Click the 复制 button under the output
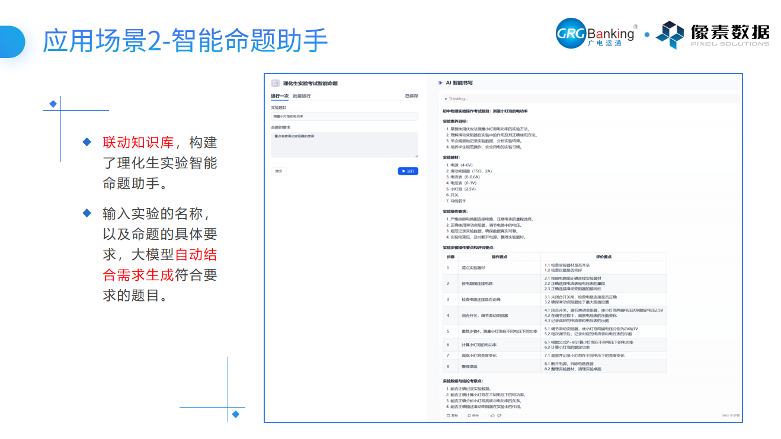Viewport: 781px width, 439px height. (452, 415)
